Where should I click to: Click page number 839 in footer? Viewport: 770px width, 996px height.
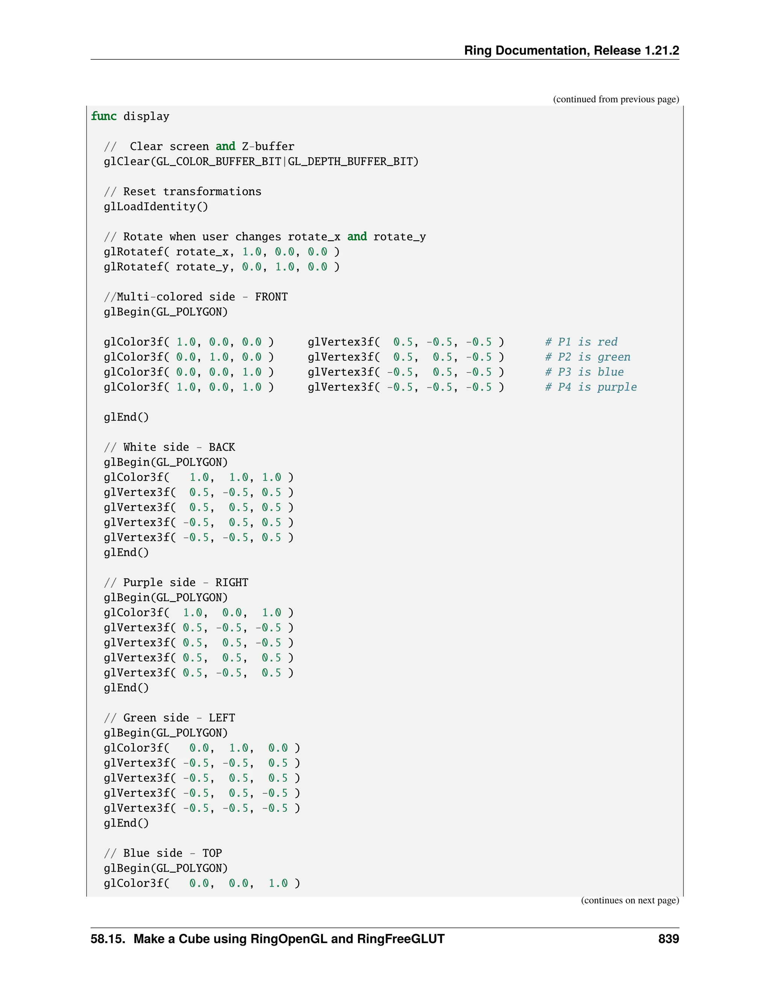(x=668, y=939)
